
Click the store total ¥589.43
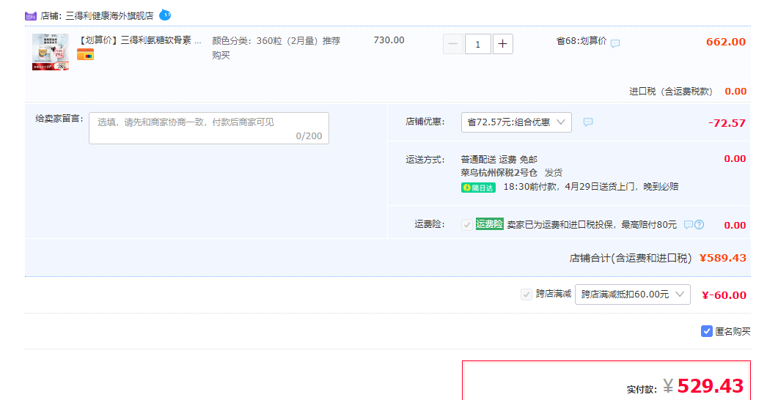(x=723, y=258)
